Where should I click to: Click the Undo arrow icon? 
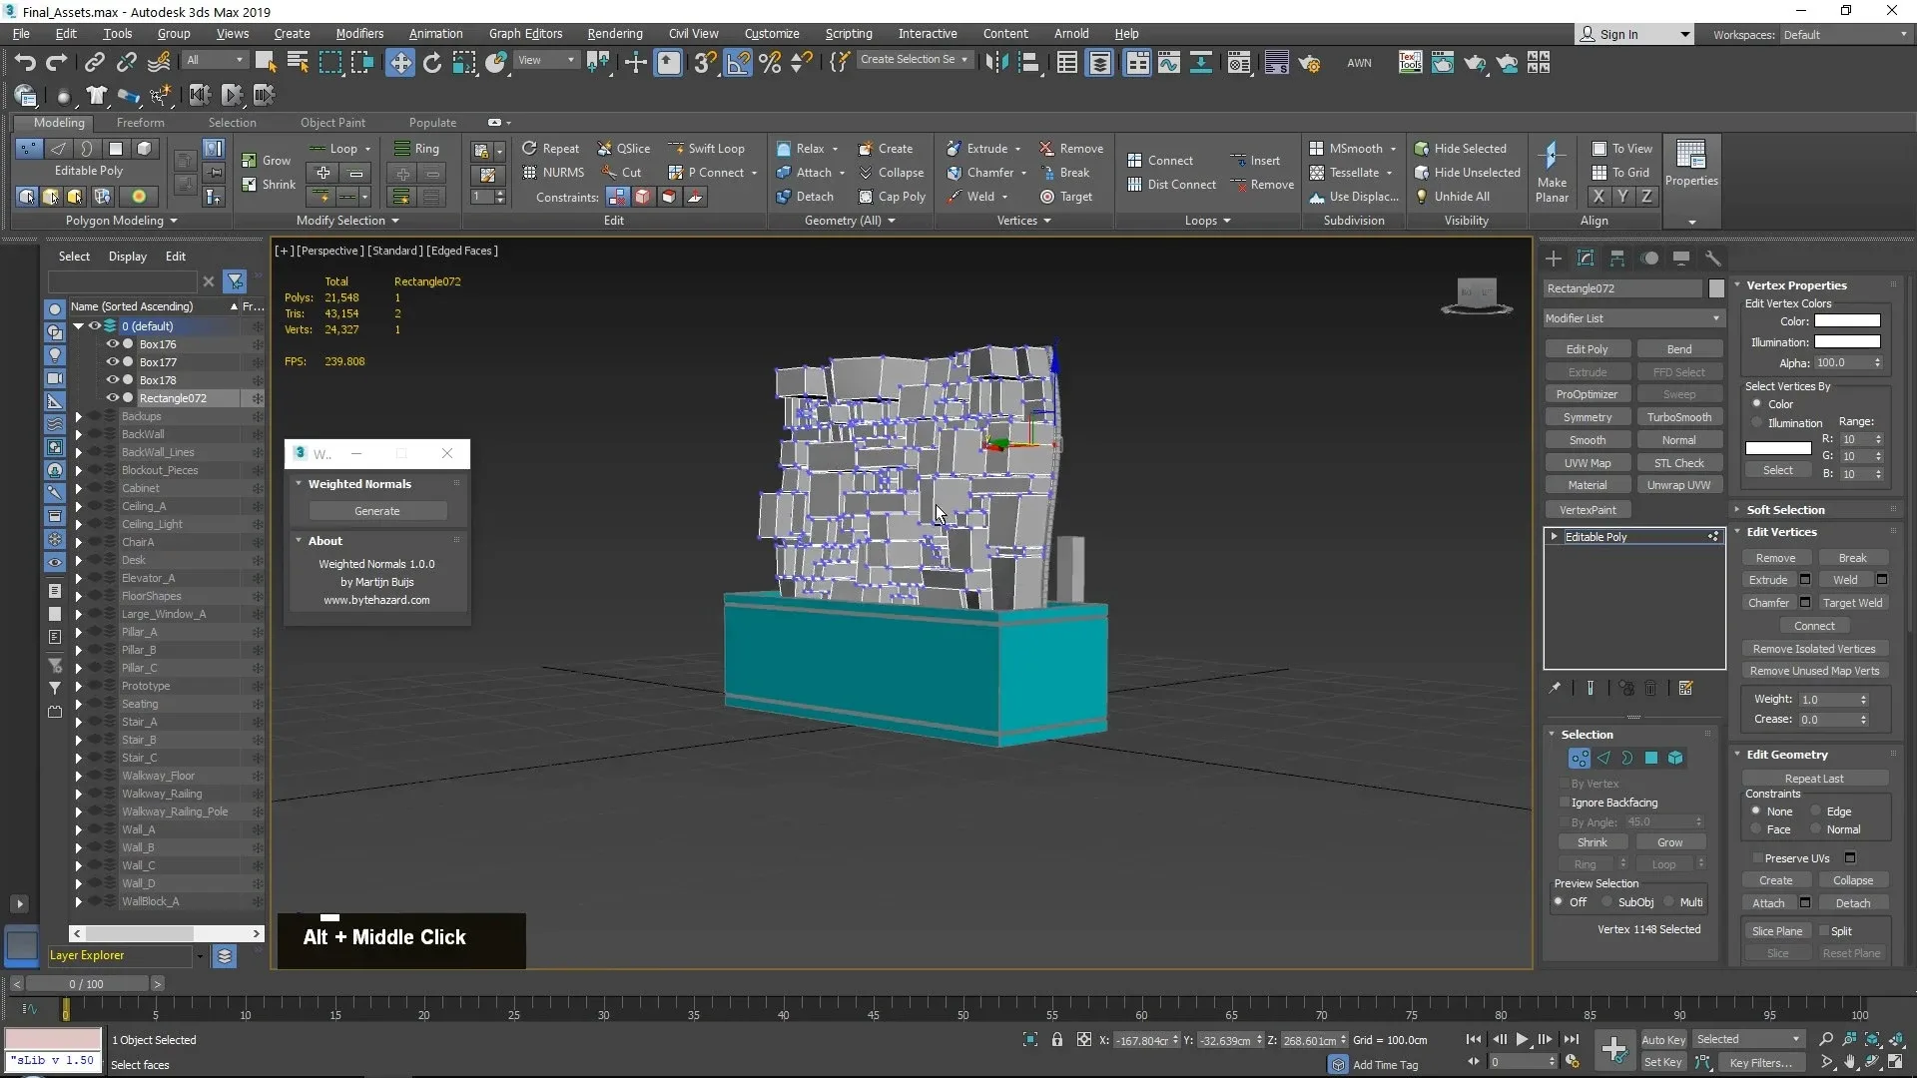click(x=25, y=63)
